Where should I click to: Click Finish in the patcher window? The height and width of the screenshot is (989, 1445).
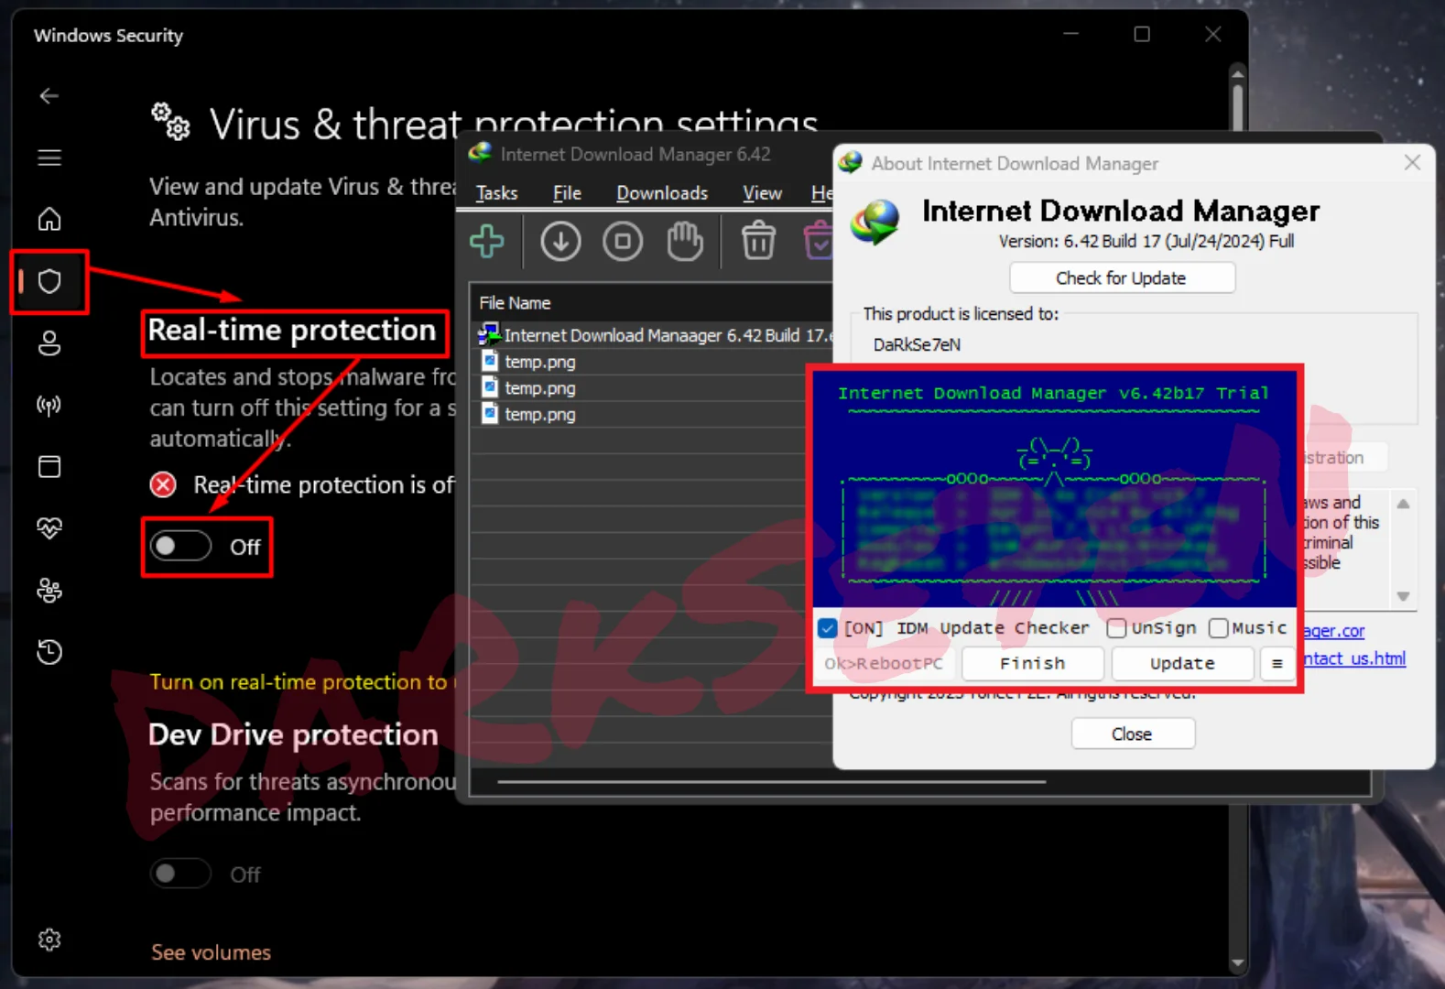coord(1033,663)
